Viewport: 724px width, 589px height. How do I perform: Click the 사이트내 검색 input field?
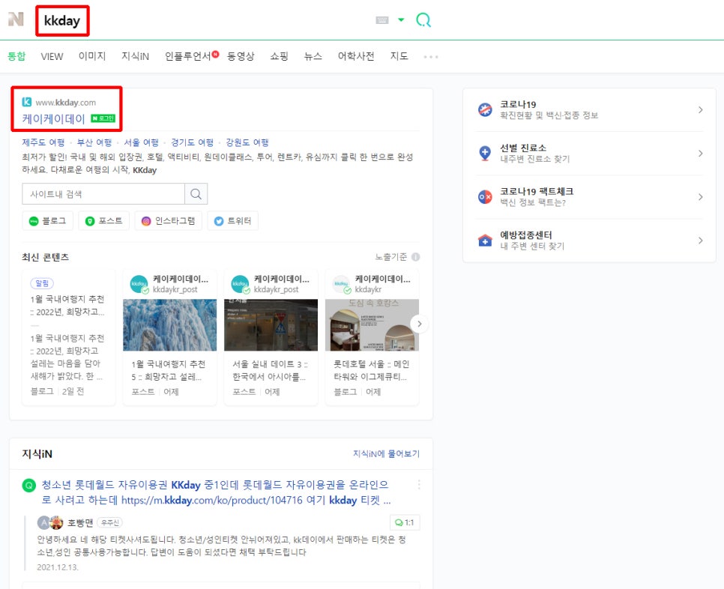pyautogui.click(x=103, y=194)
